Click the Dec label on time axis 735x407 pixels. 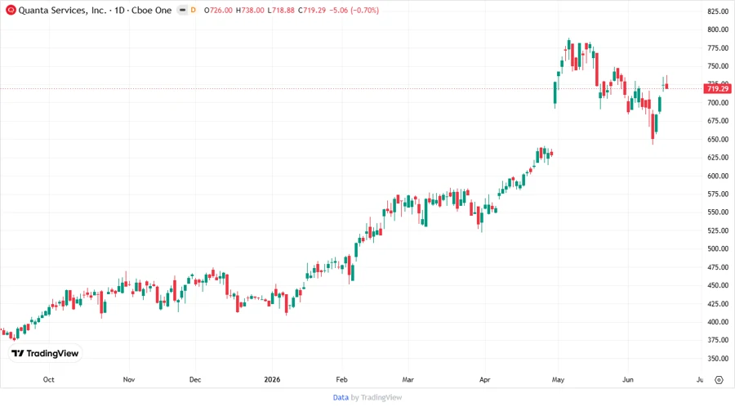point(195,380)
